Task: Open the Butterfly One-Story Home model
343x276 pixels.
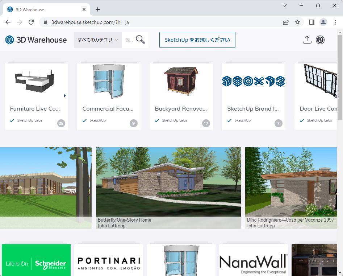Action: [168, 188]
